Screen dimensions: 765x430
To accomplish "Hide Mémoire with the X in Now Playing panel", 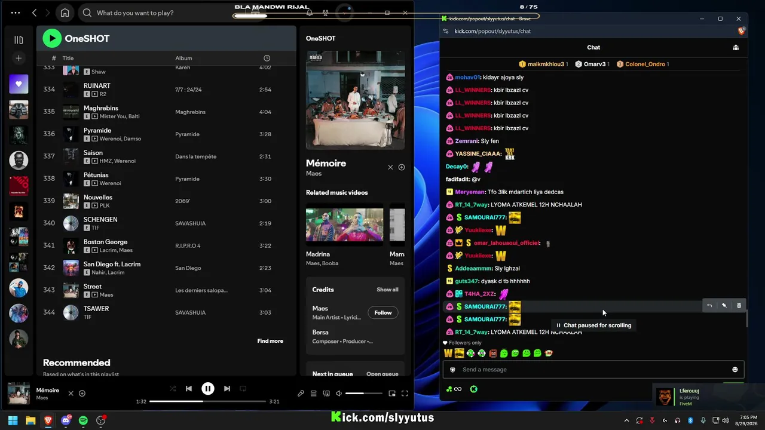I will pyautogui.click(x=390, y=167).
